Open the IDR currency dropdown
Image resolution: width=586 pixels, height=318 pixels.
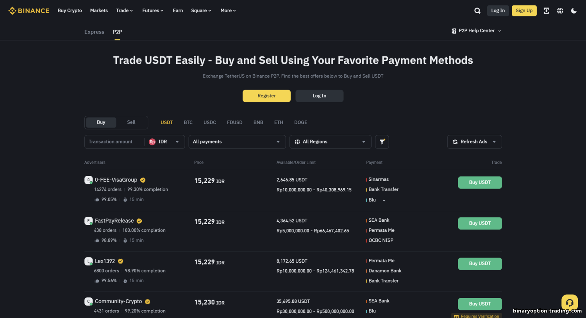click(x=165, y=142)
